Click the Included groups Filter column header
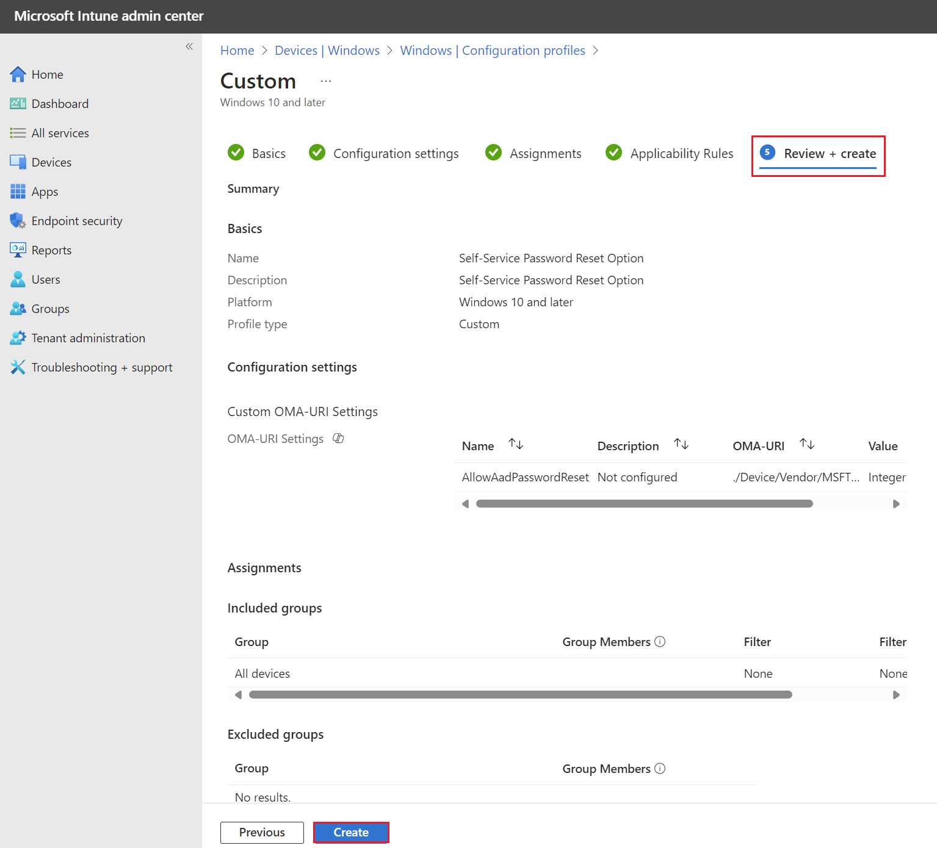 [x=758, y=642]
